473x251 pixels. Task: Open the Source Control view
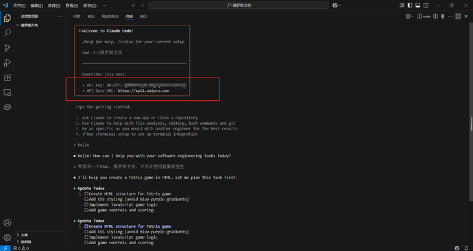coord(8,48)
